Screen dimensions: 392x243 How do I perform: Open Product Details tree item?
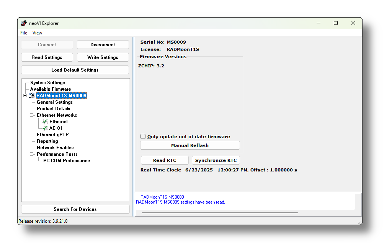(54, 109)
